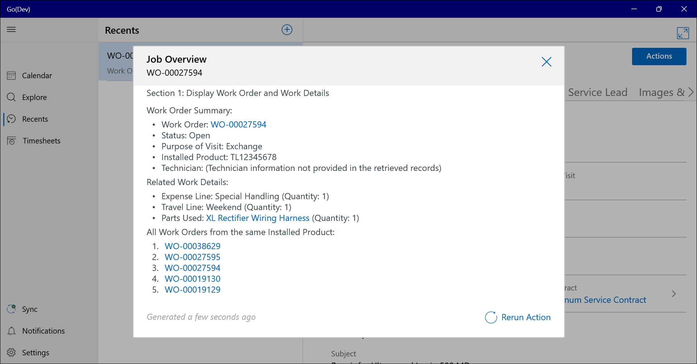This screenshot has height=364, width=697.
Task: Click the 'Expense Line: Special Handling' item
Action: (x=245, y=196)
